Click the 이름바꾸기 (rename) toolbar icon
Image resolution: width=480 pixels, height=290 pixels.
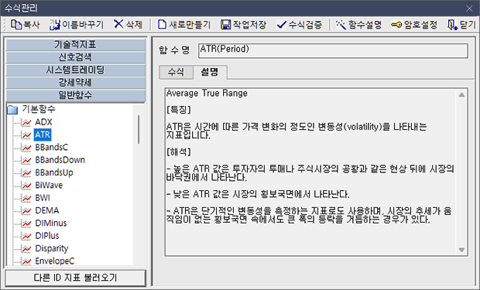point(55,25)
